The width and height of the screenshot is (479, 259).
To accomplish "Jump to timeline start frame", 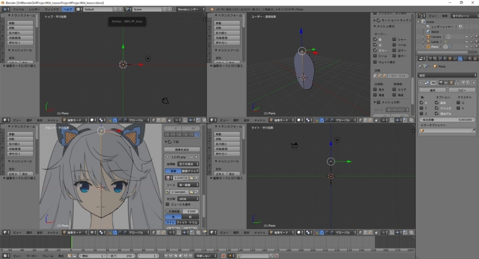I will click(x=166, y=256).
